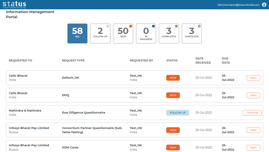Start the DDQ request
The image size is (269, 152).
pyautogui.click(x=253, y=95)
